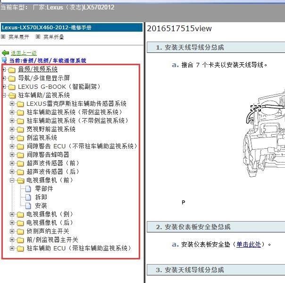Select 间隙警告蜂鸣器 tree entry
285x283 pixels.
pyautogui.click(x=48, y=154)
